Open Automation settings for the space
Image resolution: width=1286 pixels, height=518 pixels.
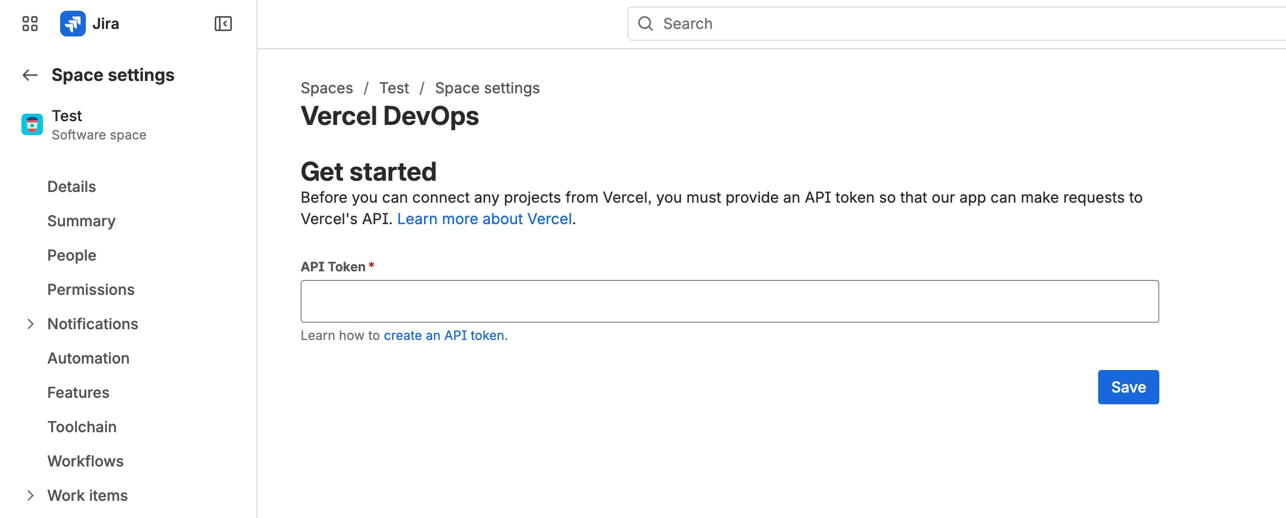(88, 358)
